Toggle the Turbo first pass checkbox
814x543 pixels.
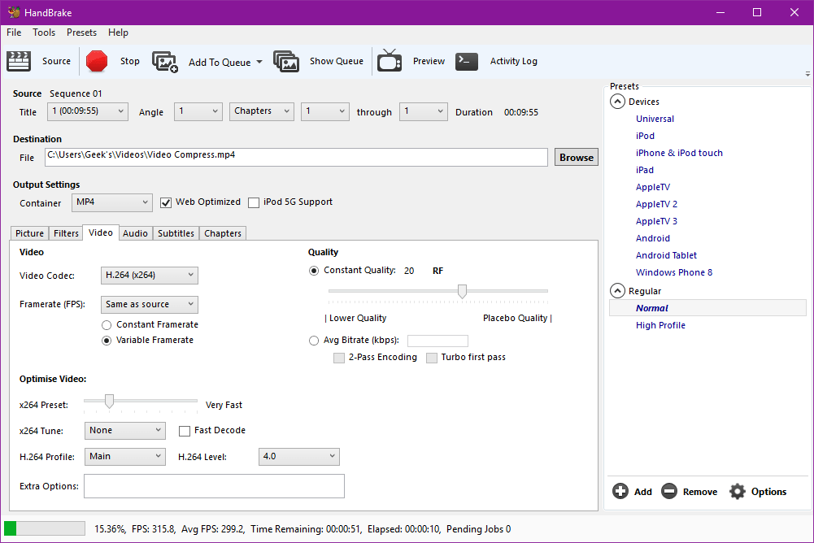[x=432, y=358]
